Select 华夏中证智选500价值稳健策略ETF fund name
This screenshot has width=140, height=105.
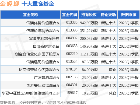tap(30, 93)
